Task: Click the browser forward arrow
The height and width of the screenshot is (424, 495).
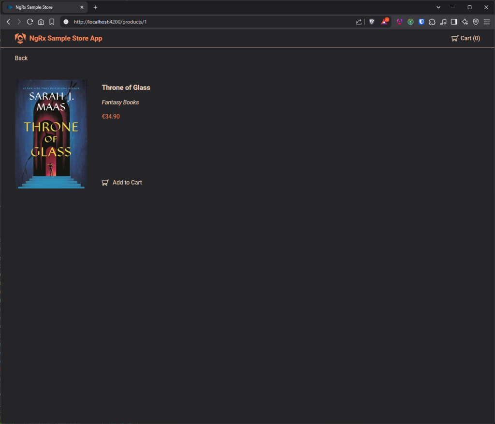Action: tap(19, 22)
